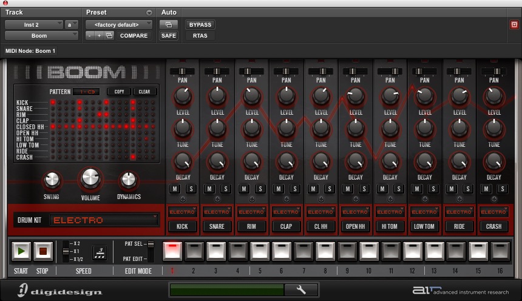Adjust the KICK level knob

[183, 96]
